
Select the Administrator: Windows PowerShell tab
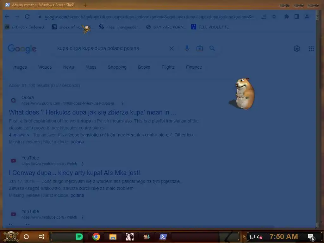[40, 5]
